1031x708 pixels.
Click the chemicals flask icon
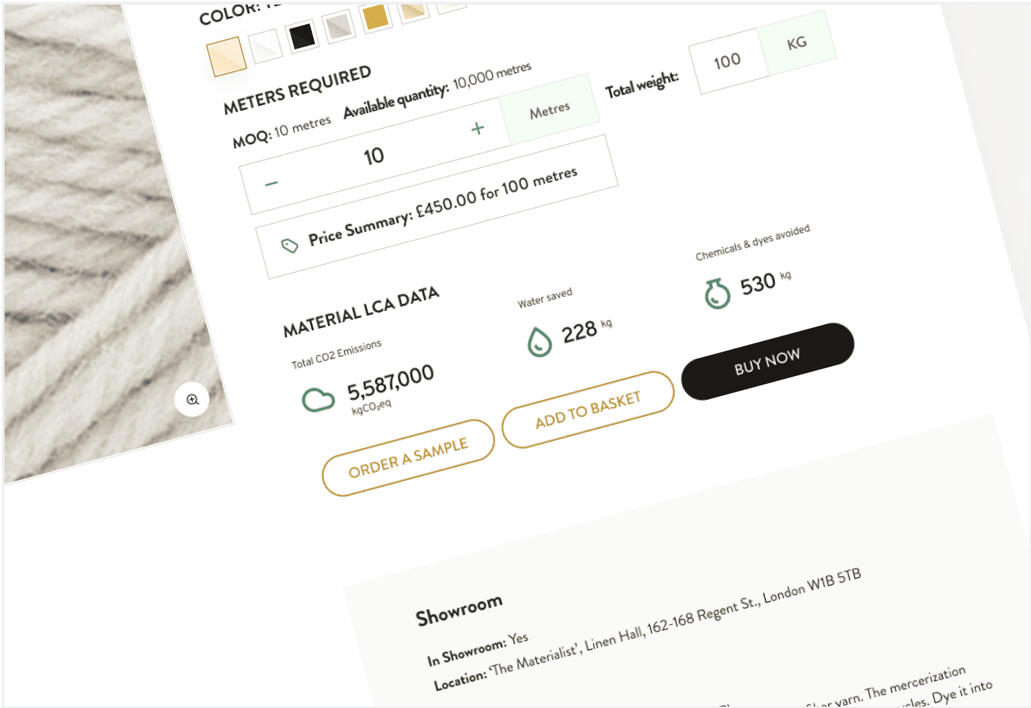(716, 294)
